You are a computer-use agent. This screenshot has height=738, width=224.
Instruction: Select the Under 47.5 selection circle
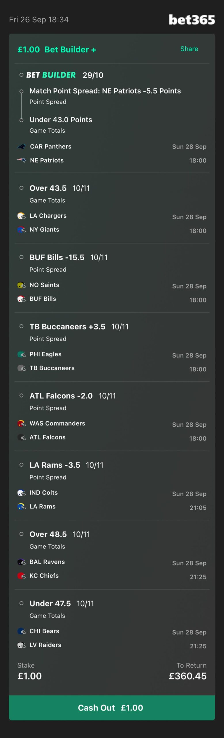click(21, 603)
